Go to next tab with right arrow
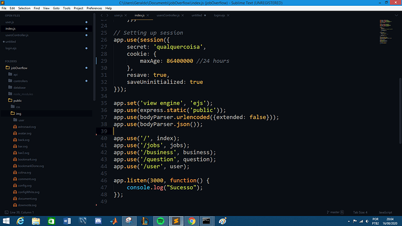The image size is (402, 226). point(107,15)
